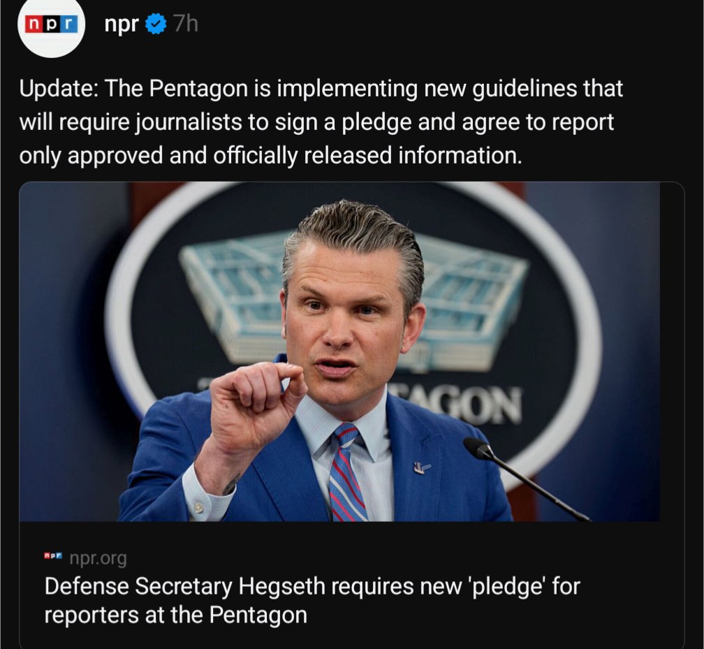Open the 7h post timestamp
This screenshot has width=704, height=649.
point(186,23)
